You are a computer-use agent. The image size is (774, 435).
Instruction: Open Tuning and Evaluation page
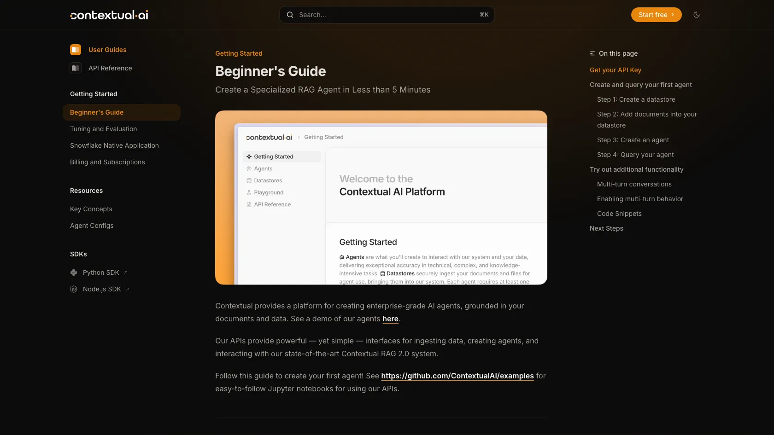point(103,129)
